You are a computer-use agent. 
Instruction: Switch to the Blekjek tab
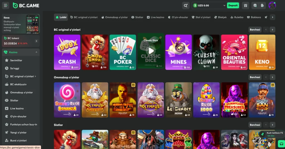click(x=220, y=17)
